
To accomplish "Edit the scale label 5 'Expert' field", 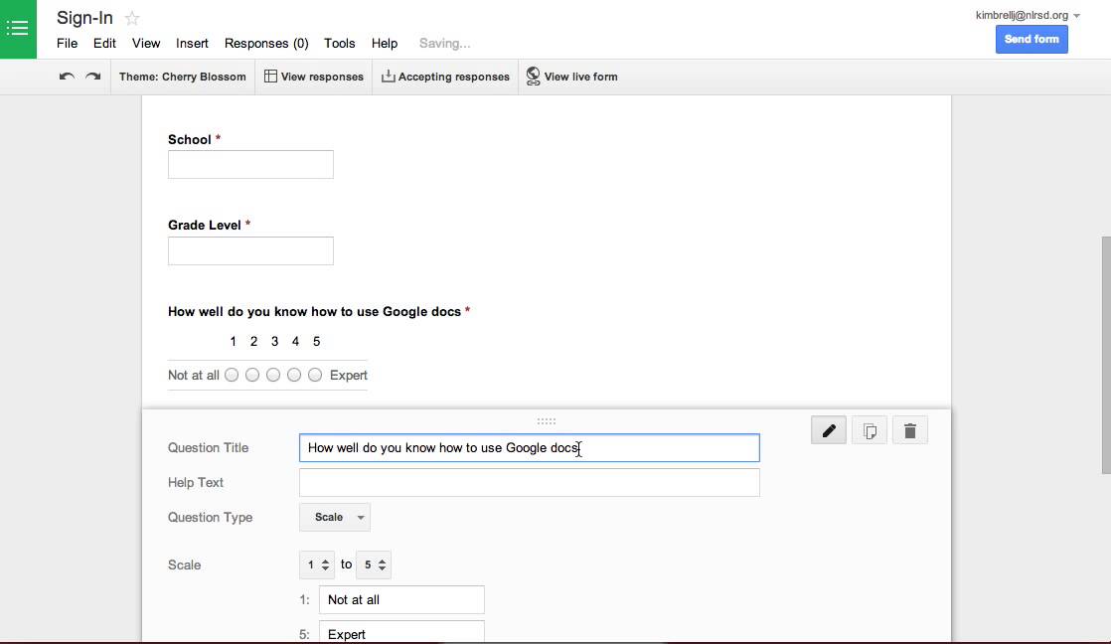I will [x=401, y=632].
